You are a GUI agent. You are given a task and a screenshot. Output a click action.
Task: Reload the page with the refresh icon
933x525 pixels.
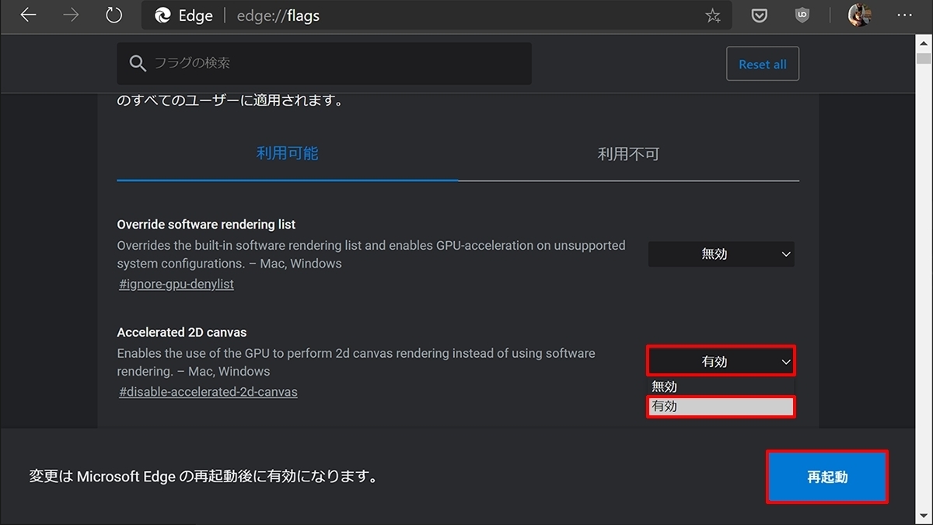coord(114,16)
